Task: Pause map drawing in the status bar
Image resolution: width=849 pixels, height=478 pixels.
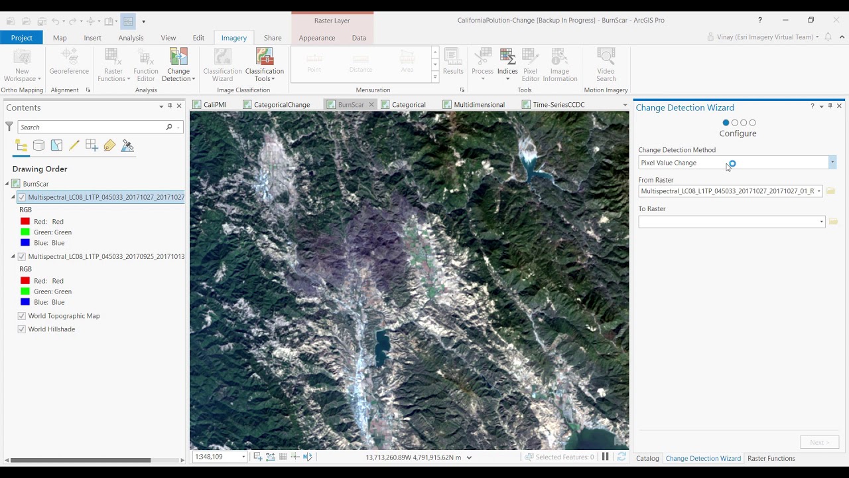Action: [x=605, y=457]
